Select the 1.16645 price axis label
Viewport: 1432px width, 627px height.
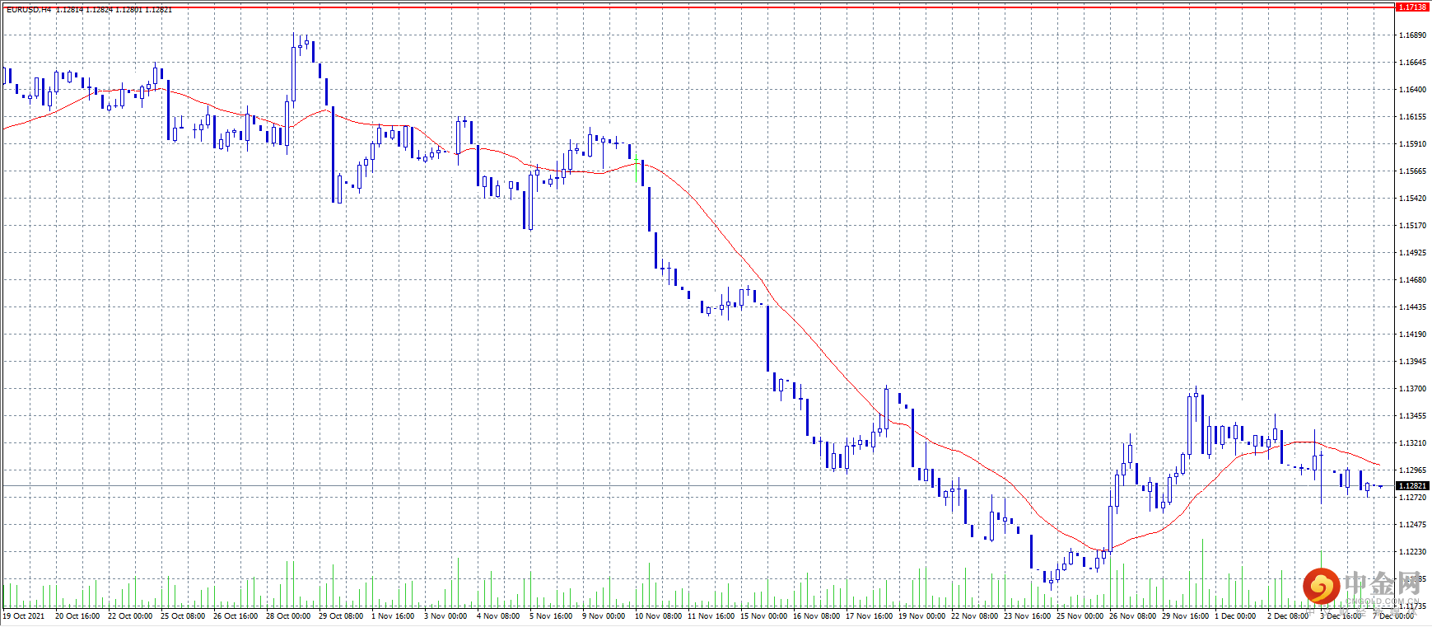1412,63
